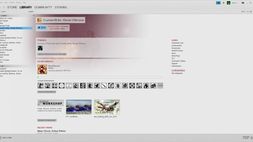253x142 pixels.
Task: Open the LTT Lan Mode workshop thumbnail
Action: [x=79, y=107]
